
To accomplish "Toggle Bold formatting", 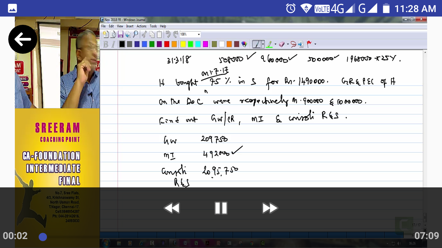I will tap(106, 44).
